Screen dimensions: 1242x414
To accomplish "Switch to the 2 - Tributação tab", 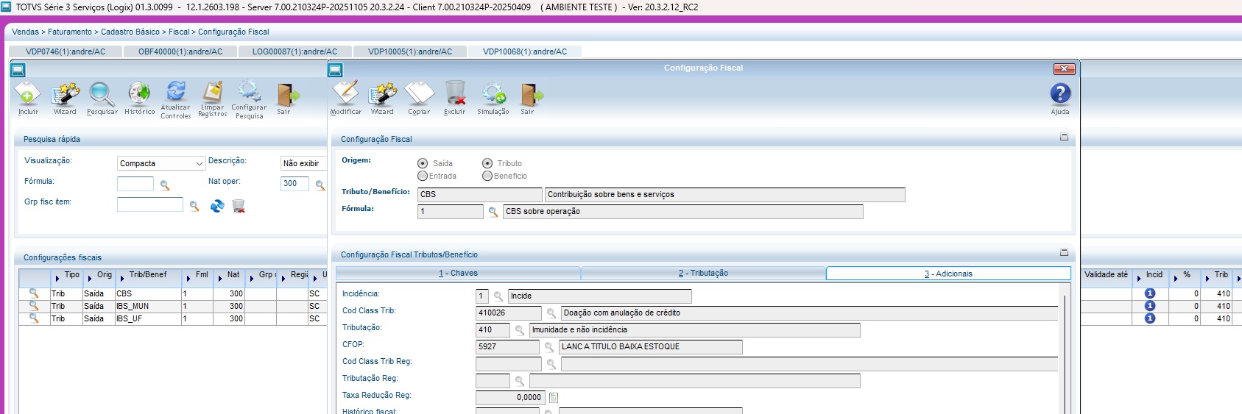I will tap(703, 273).
